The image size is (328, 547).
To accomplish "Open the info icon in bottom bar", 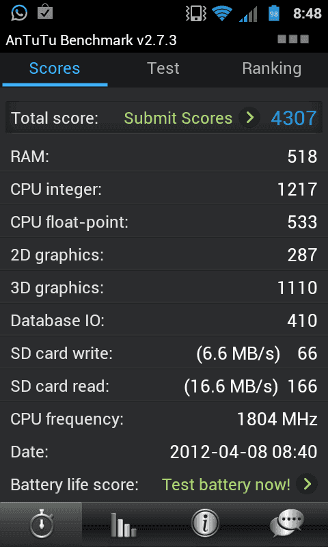I will click(205, 524).
